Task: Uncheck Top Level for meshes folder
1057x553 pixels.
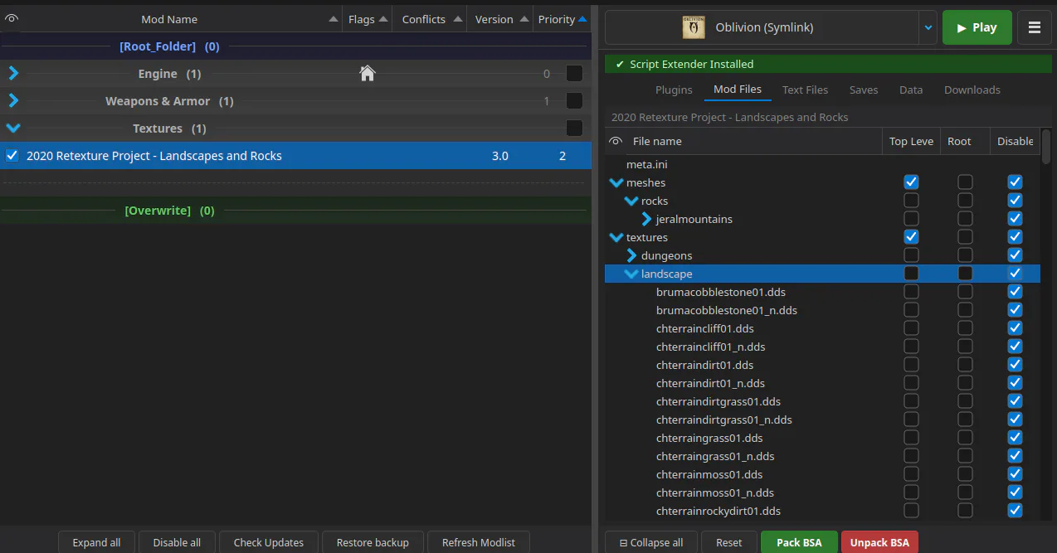Action: click(911, 182)
